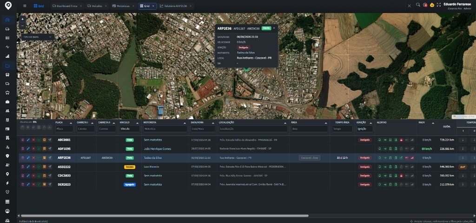Switch to the Veículos tab
The height and width of the screenshot is (223, 476).
coord(97,6)
